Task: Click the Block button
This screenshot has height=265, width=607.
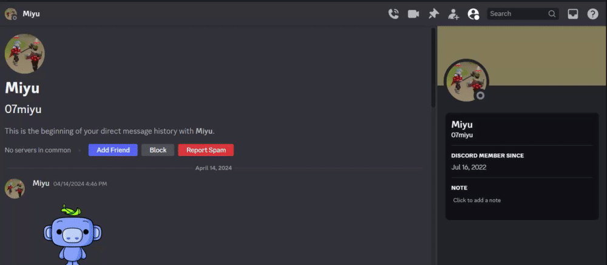Action: click(158, 150)
